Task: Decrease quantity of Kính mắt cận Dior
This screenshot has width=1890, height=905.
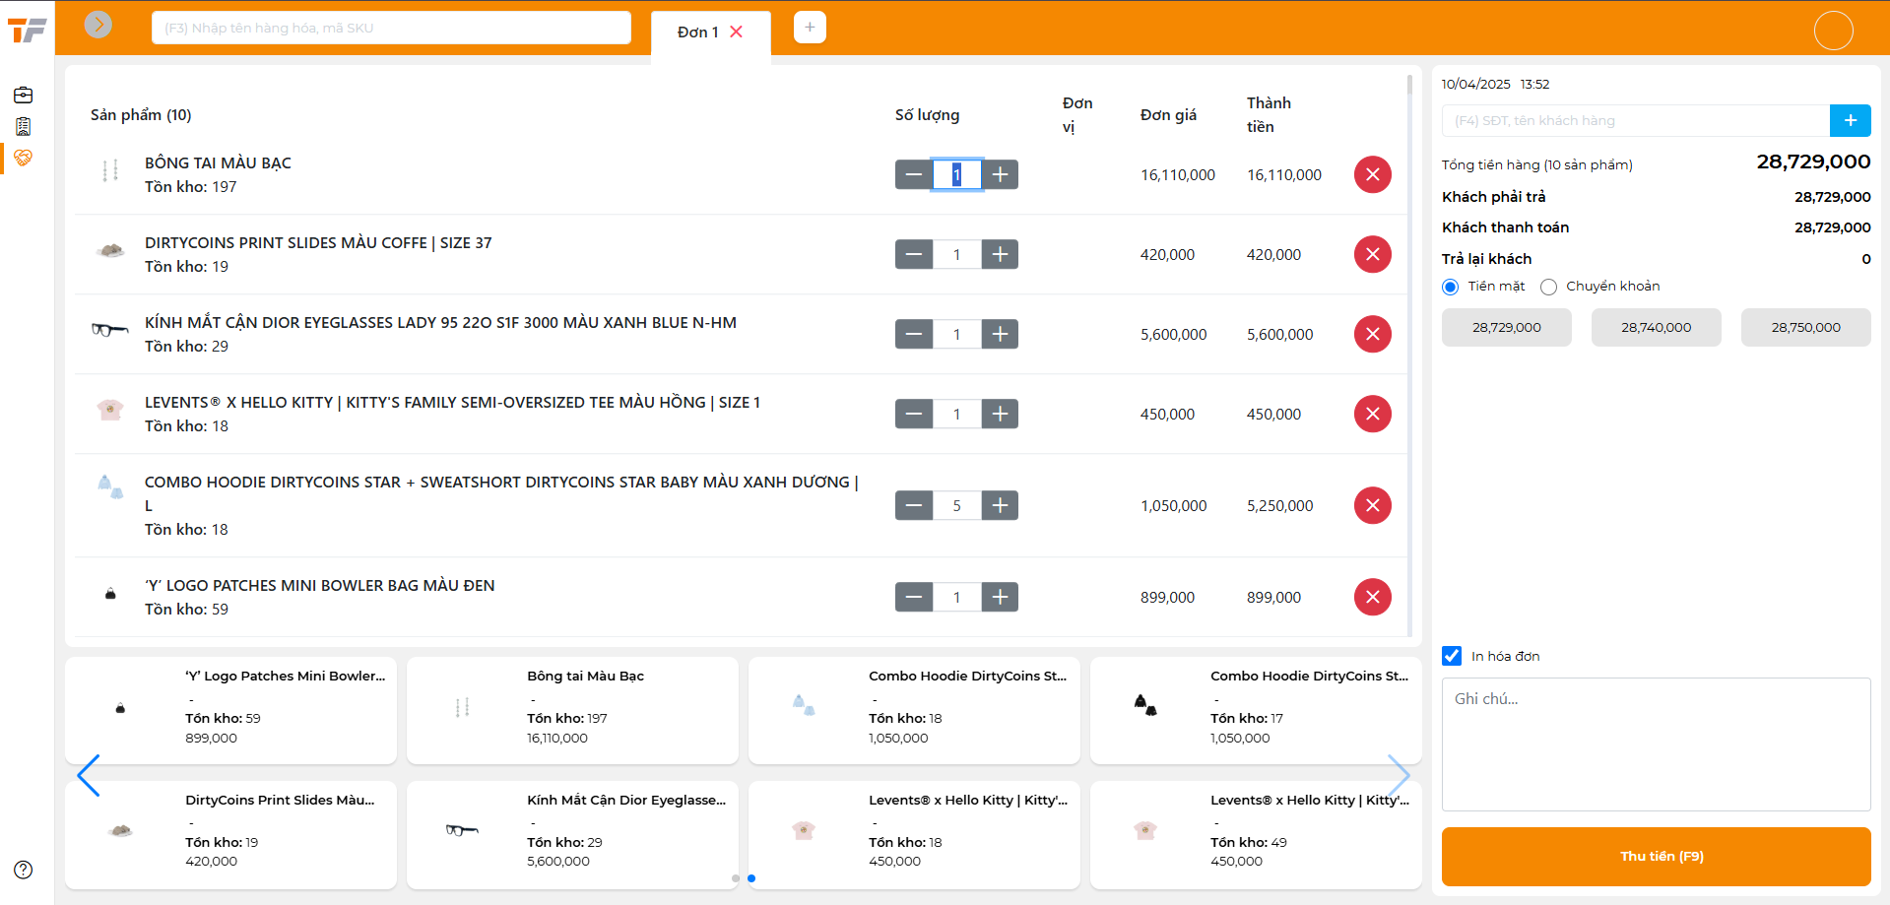Action: click(x=913, y=334)
